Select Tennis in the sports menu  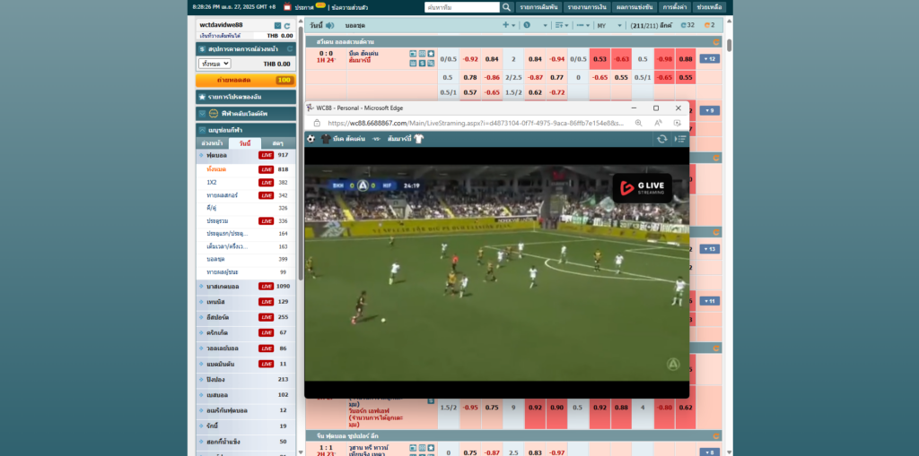point(246,302)
